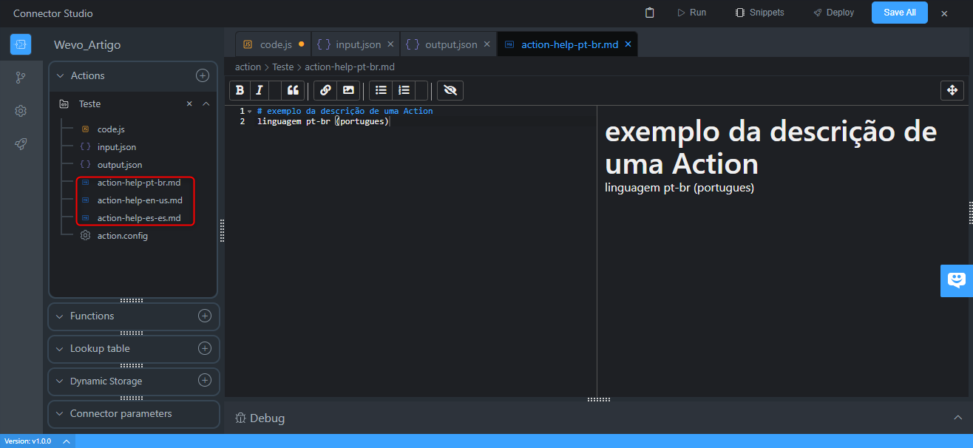Toggle markdown preview with the eye-slash icon

coord(450,90)
